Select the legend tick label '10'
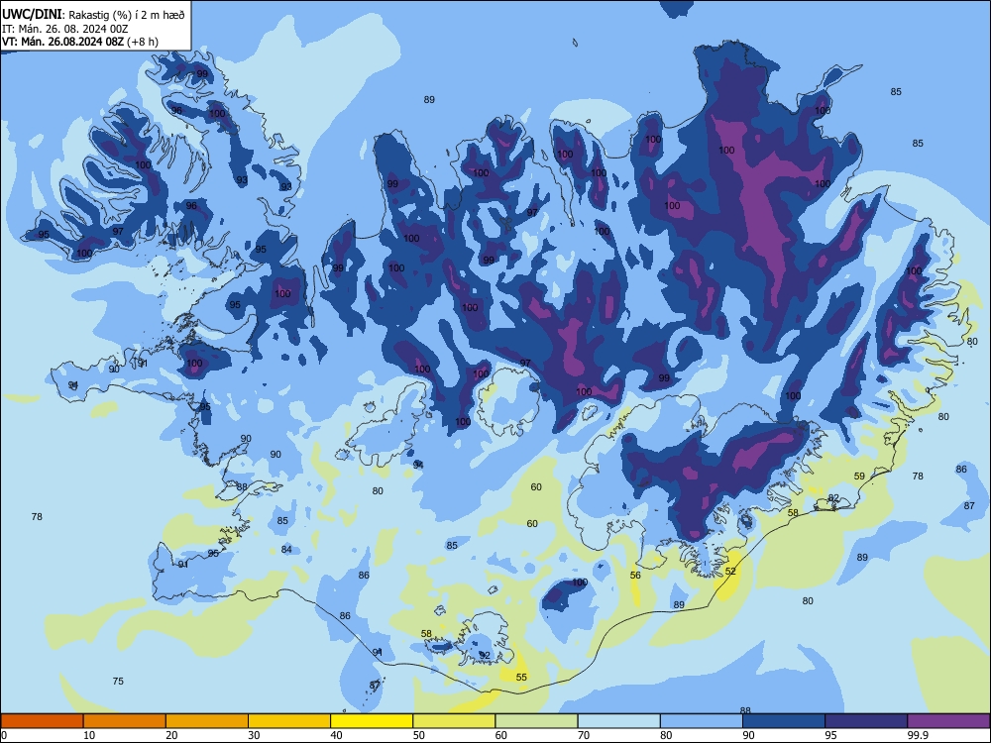991x743 pixels. click(89, 735)
